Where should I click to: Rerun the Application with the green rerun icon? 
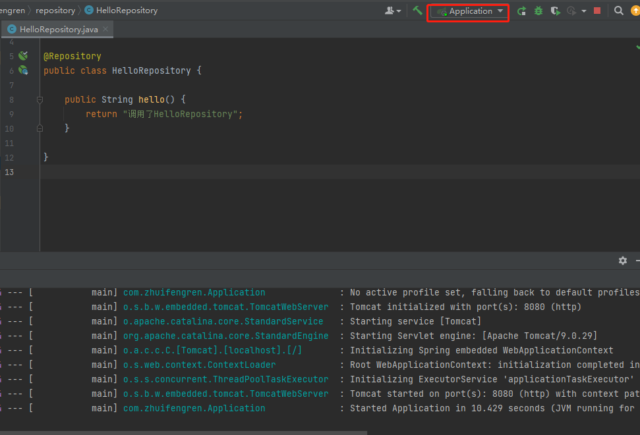click(521, 11)
